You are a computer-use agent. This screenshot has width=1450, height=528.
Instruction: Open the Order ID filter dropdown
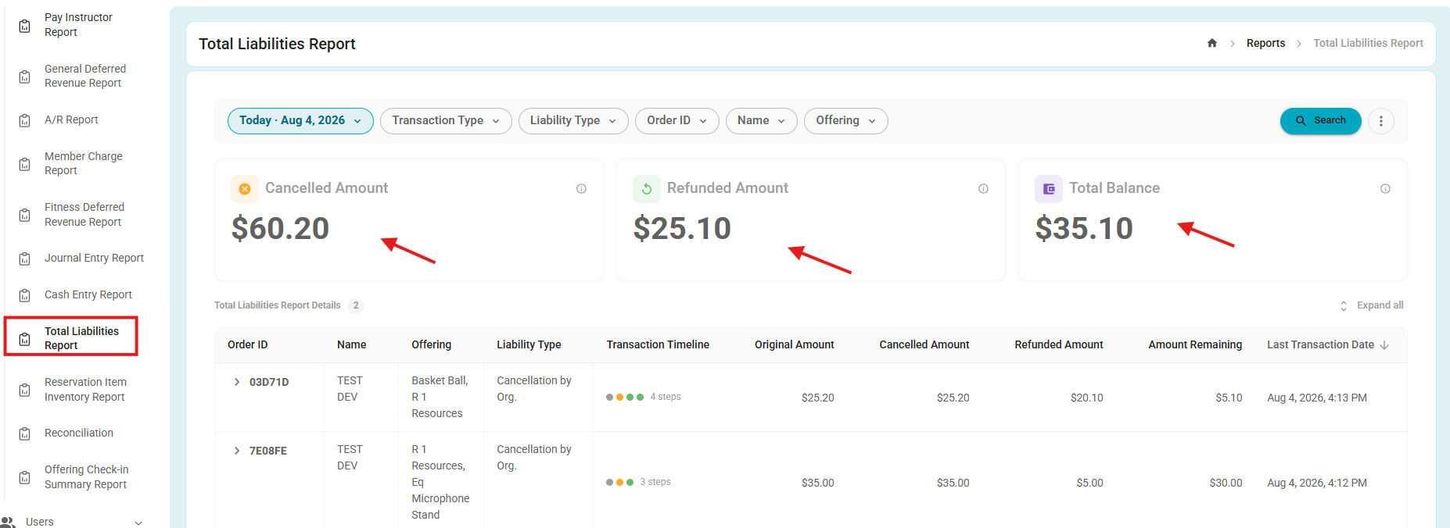(x=677, y=121)
